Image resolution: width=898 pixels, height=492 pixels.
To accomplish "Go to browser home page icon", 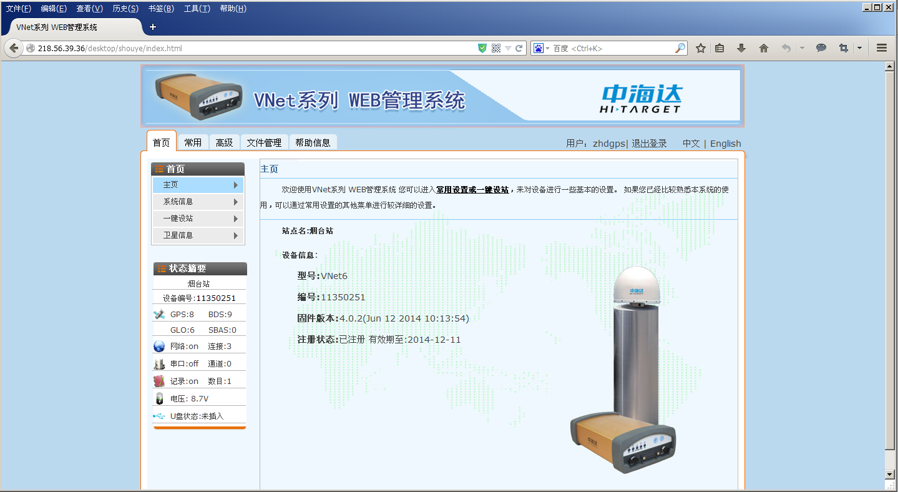I will pyautogui.click(x=763, y=48).
